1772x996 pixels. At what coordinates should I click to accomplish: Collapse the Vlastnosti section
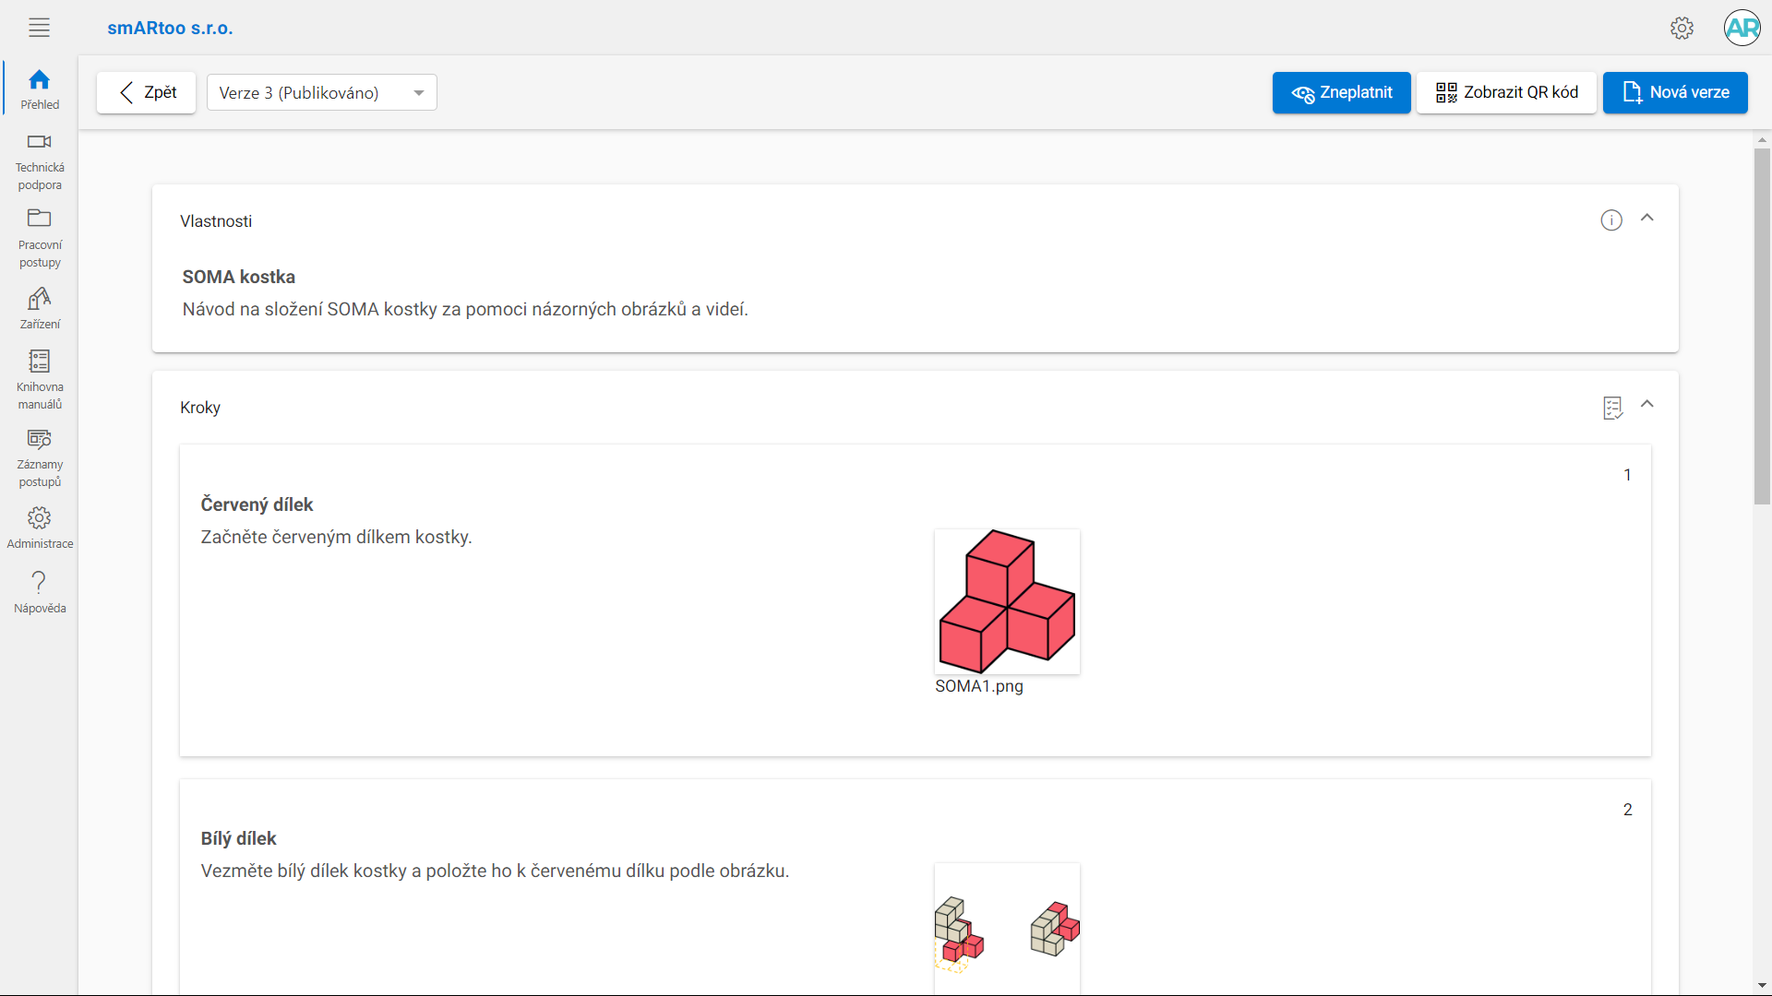pos(1647,219)
